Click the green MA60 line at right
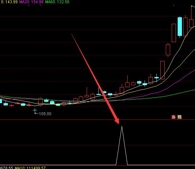This screenshot has width=195, height=169. (186, 91)
